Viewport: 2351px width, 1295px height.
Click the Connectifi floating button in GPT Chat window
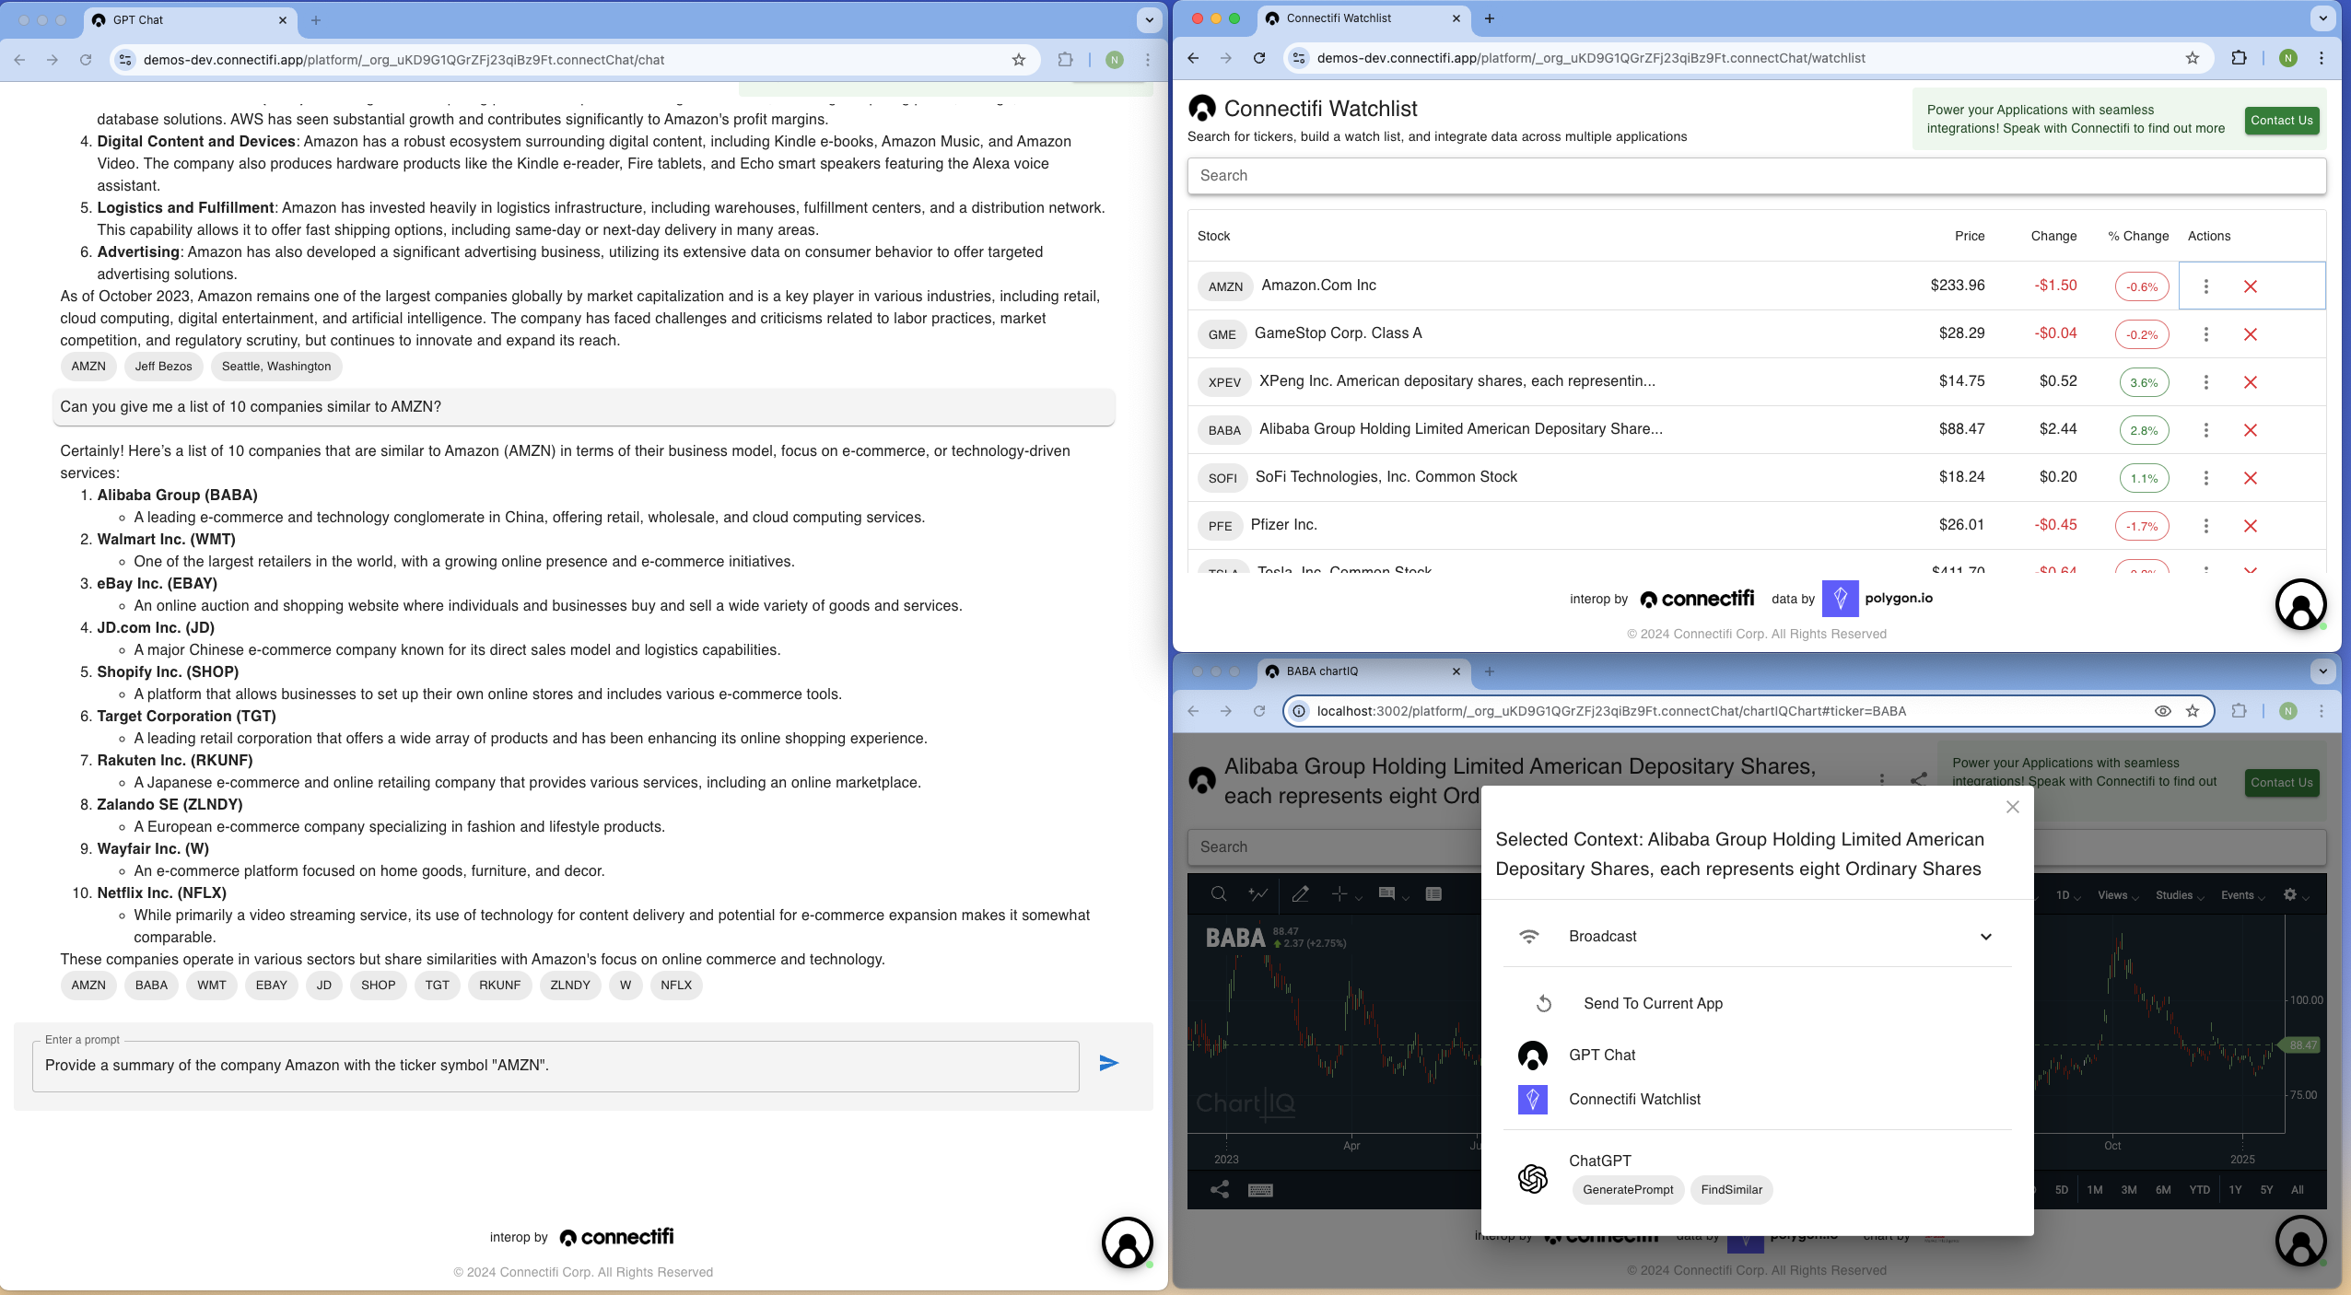(1127, 1242)
